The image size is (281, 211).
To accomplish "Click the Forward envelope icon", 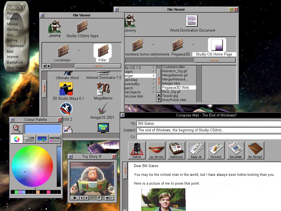I will point(216,150).
